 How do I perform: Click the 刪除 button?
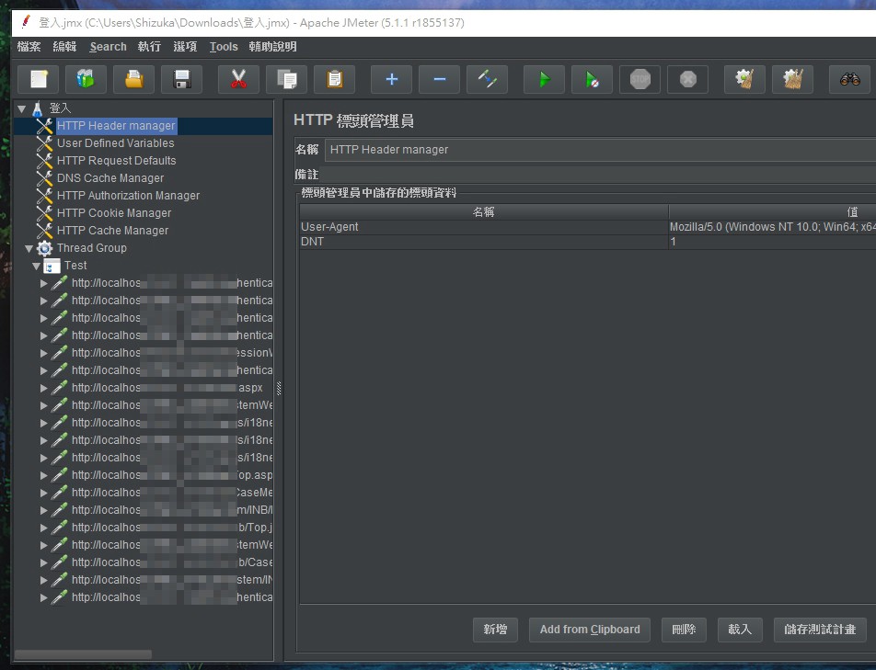click(x=684, y=630)
